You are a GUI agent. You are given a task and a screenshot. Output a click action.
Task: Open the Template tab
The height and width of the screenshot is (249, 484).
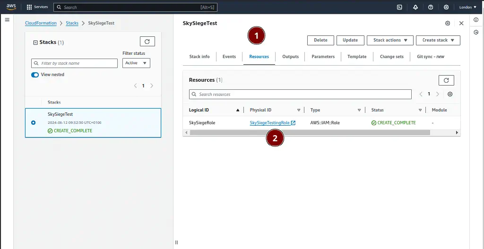357,57
